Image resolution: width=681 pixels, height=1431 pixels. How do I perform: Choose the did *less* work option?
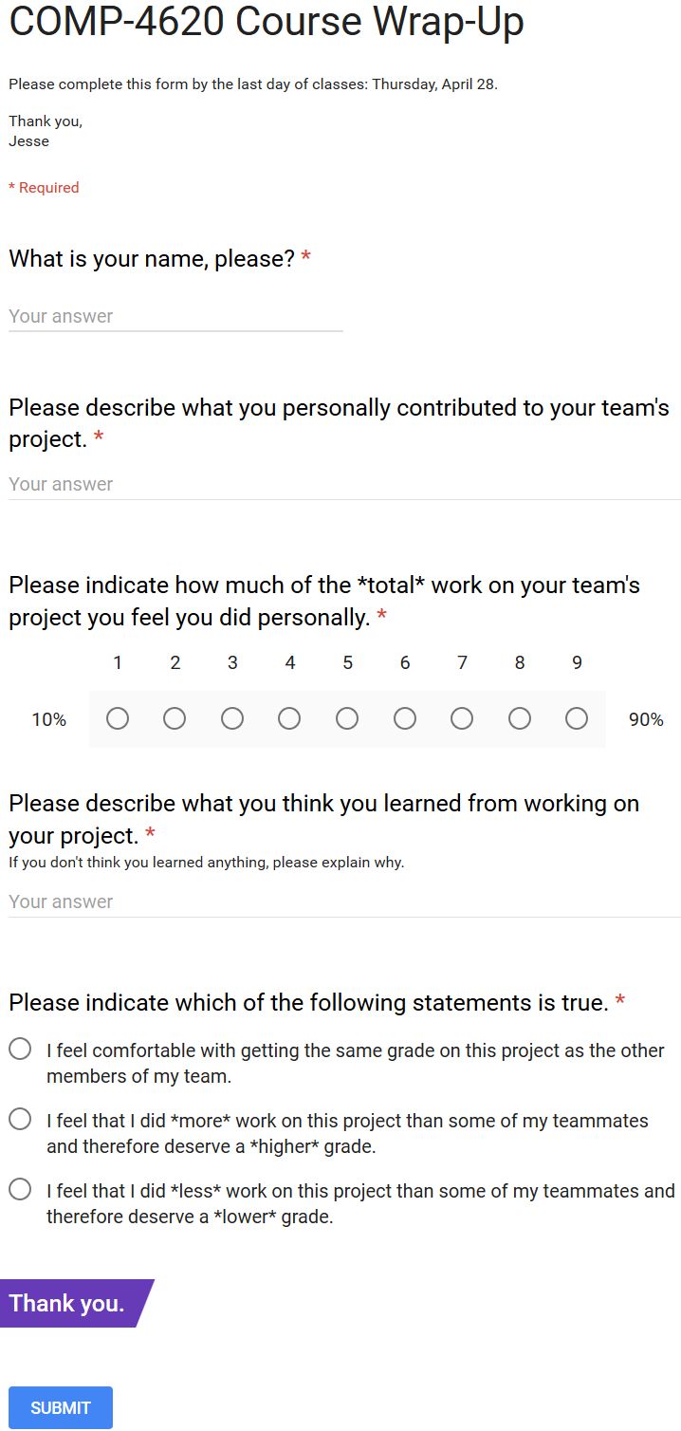tap(20, 1189)
